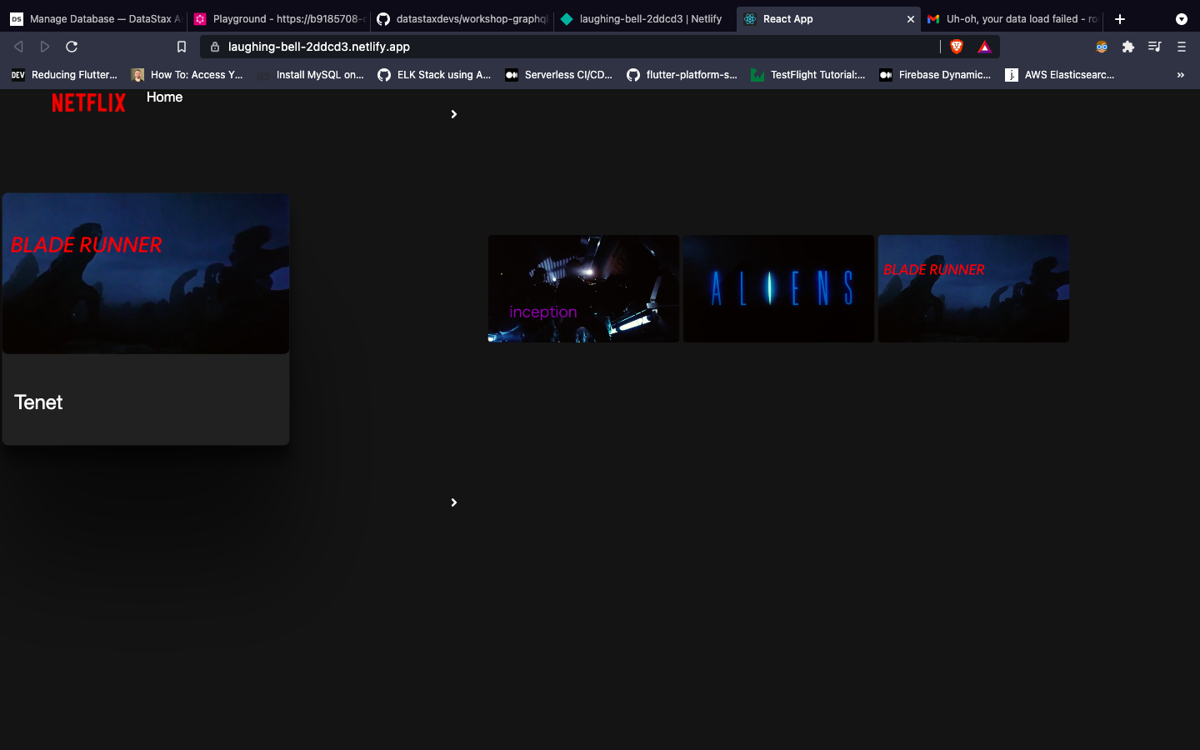Click the bookmark flag icon next to address bar
The width and height of the screenshot is (1200, 750).
tap(182, 47)
